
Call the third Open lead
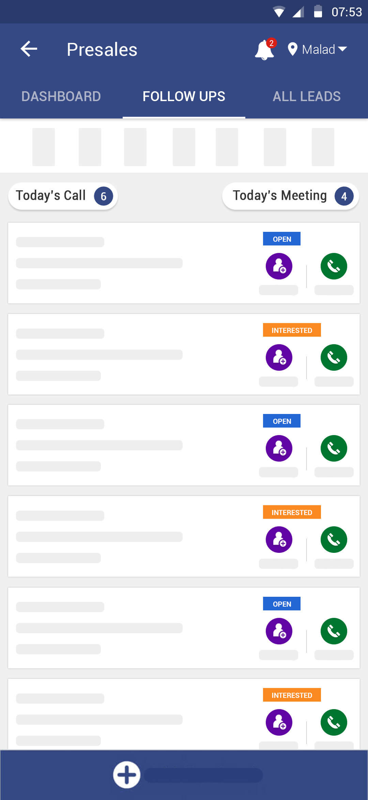(x=334, y=631)
